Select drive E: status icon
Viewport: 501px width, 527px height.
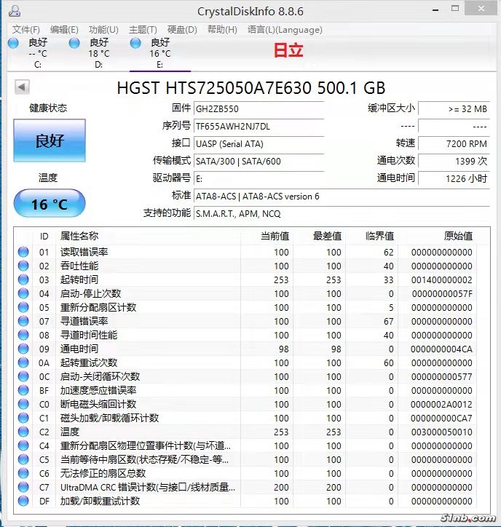[x=135, y=43]
